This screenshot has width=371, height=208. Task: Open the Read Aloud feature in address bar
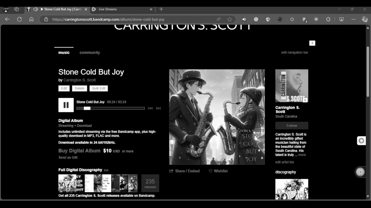219,19
